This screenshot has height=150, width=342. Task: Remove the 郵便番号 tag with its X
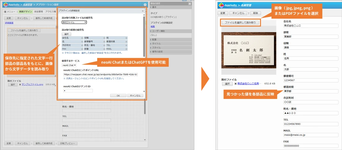click(x=104, y=42)
